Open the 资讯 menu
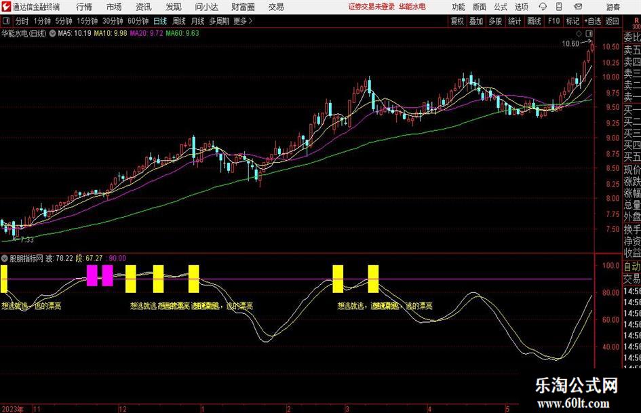This screenshot has height=413, width=641. 144,7
